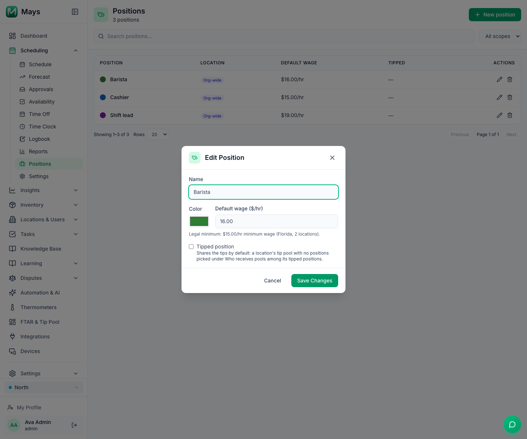The image size is (527, 439).
Task: Collapse the sidebar with the panel icon
Action: coord(75,12)
